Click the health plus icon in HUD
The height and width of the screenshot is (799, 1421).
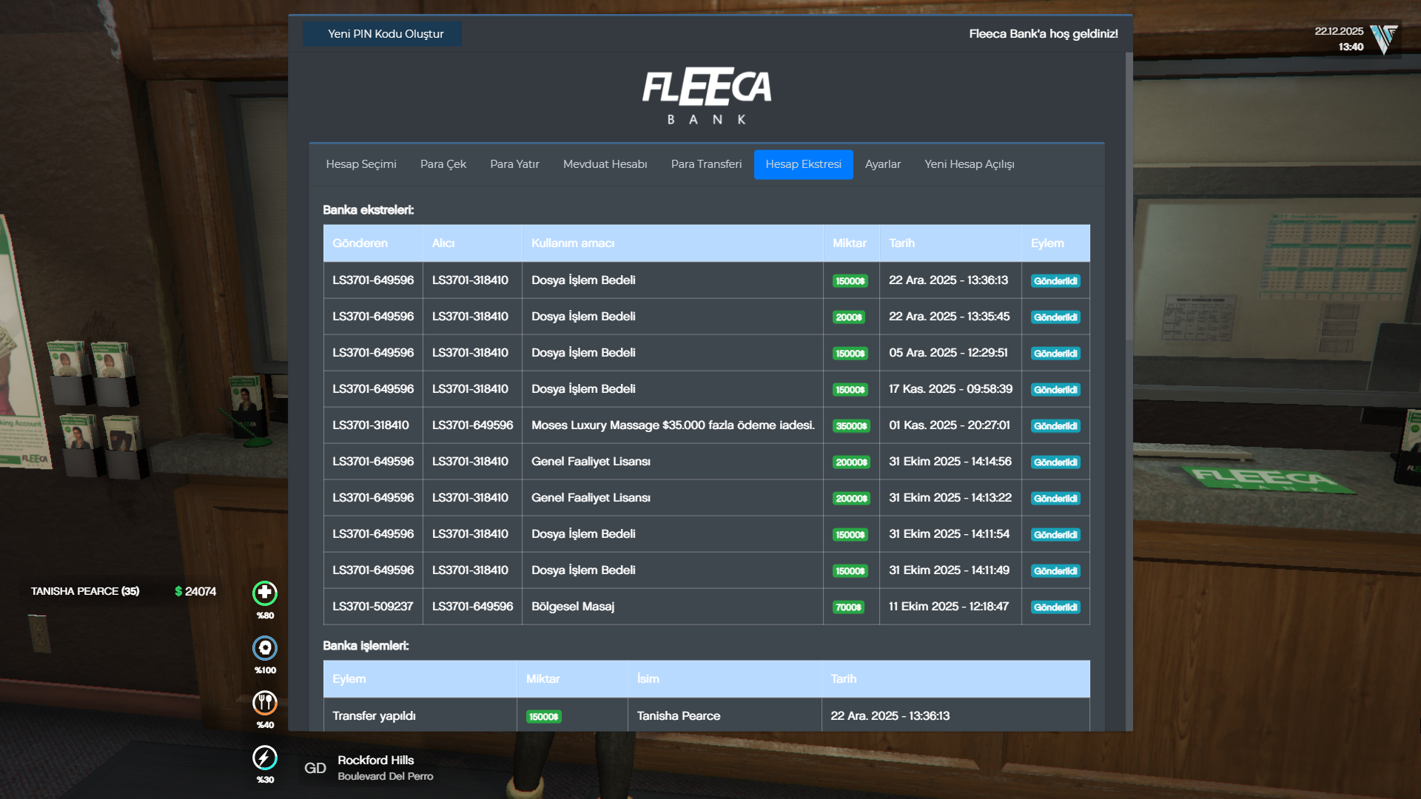point(265,593)
